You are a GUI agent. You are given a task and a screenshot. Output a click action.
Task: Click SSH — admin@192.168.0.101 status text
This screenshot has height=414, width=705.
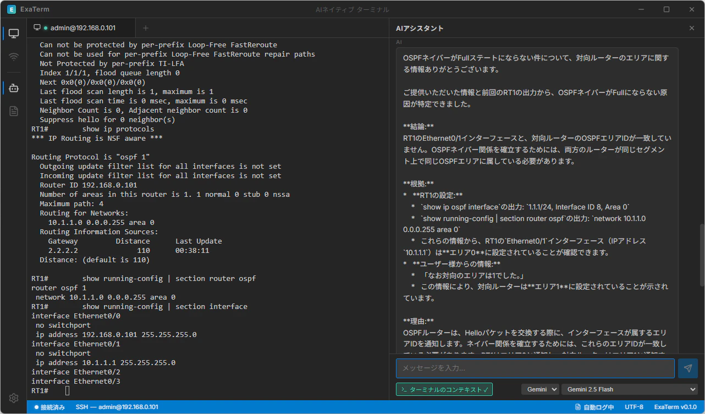coord(117,407)
